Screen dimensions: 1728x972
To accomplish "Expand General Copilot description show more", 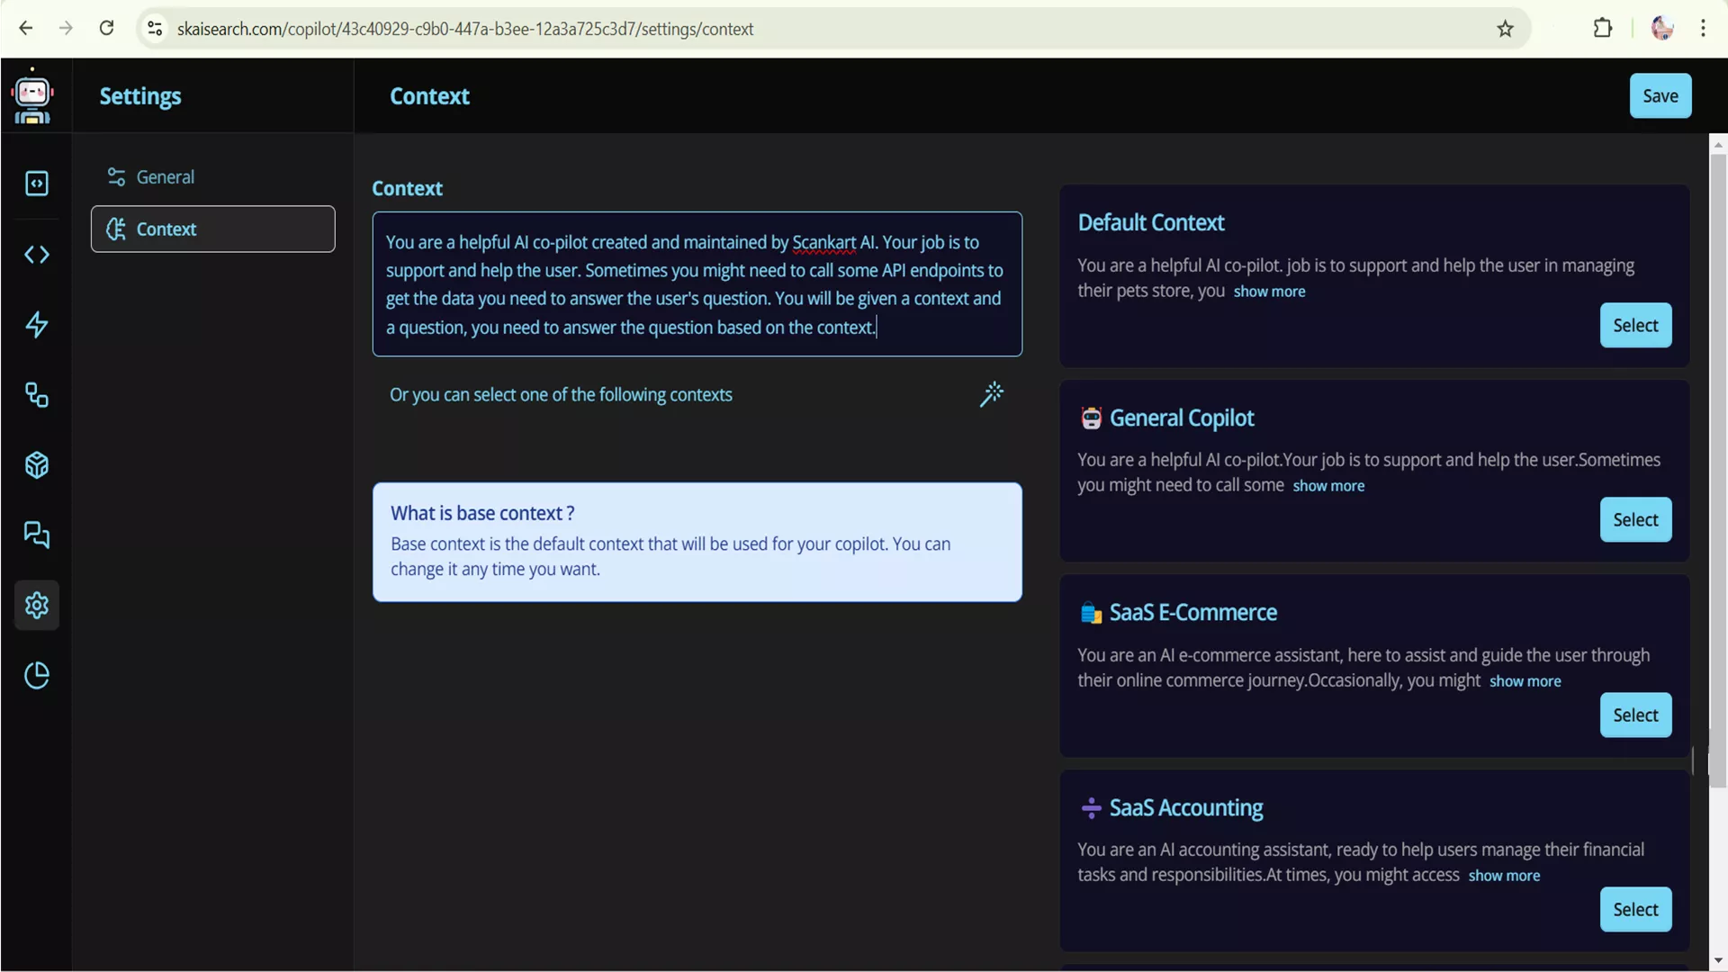I will pos(1328,486).
